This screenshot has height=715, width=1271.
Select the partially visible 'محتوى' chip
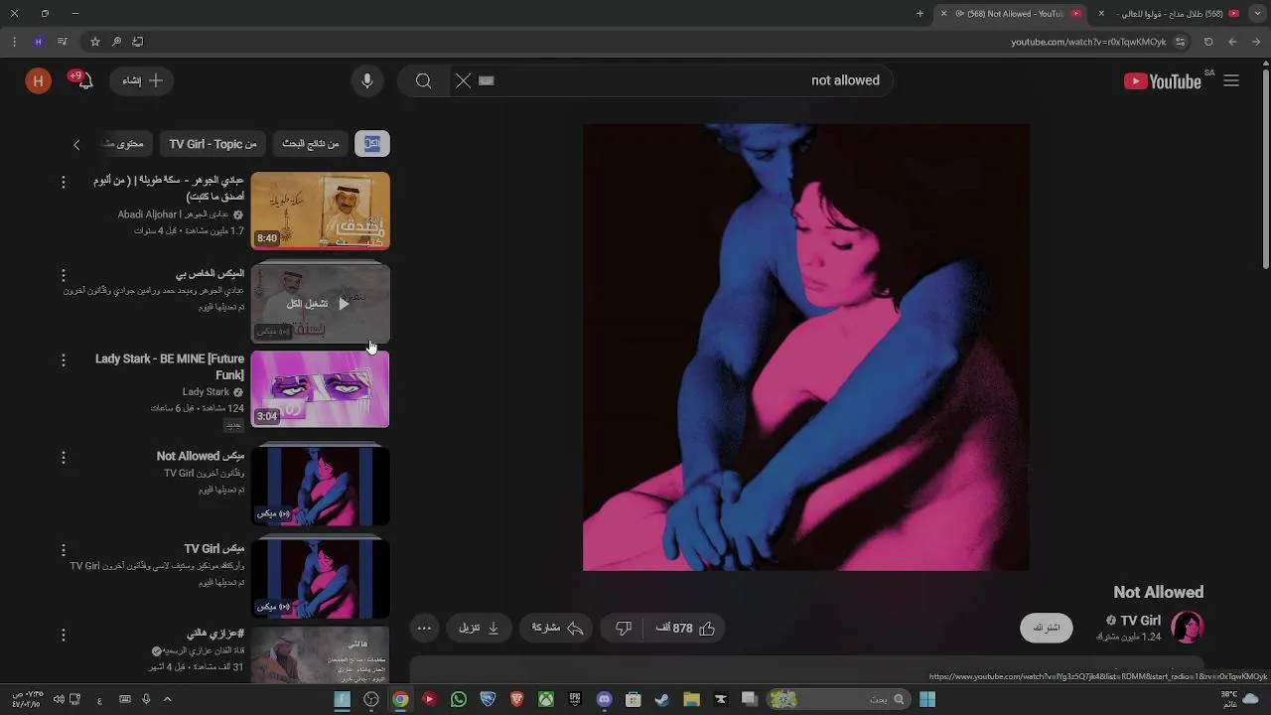point(125,144)
